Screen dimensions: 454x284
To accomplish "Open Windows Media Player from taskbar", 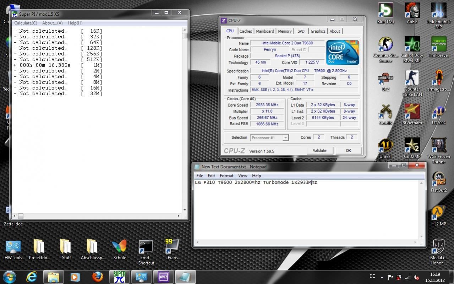I will click(75, 277).
